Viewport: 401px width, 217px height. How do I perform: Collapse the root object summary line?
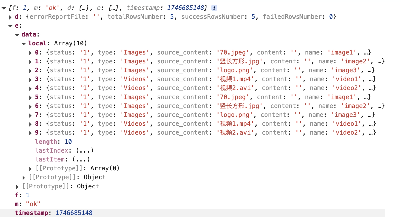pyautogui.click(x=4, y=8)
